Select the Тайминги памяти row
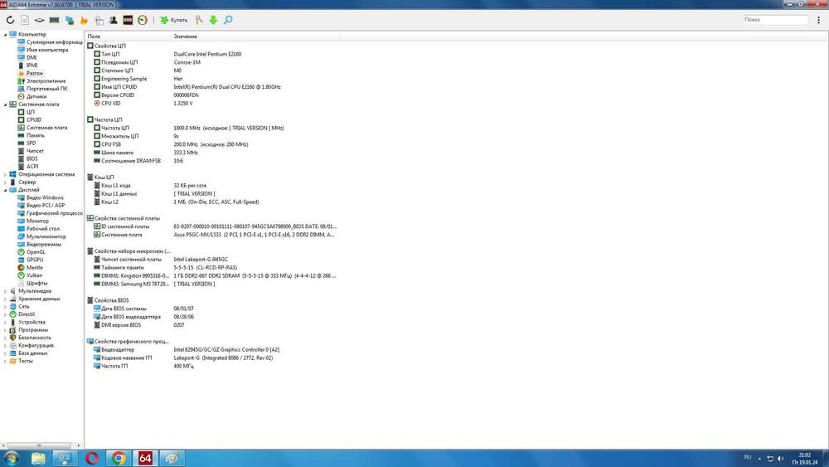Image resolution: width=829 pixels, height=467 pixels. [x=211, y=267]
